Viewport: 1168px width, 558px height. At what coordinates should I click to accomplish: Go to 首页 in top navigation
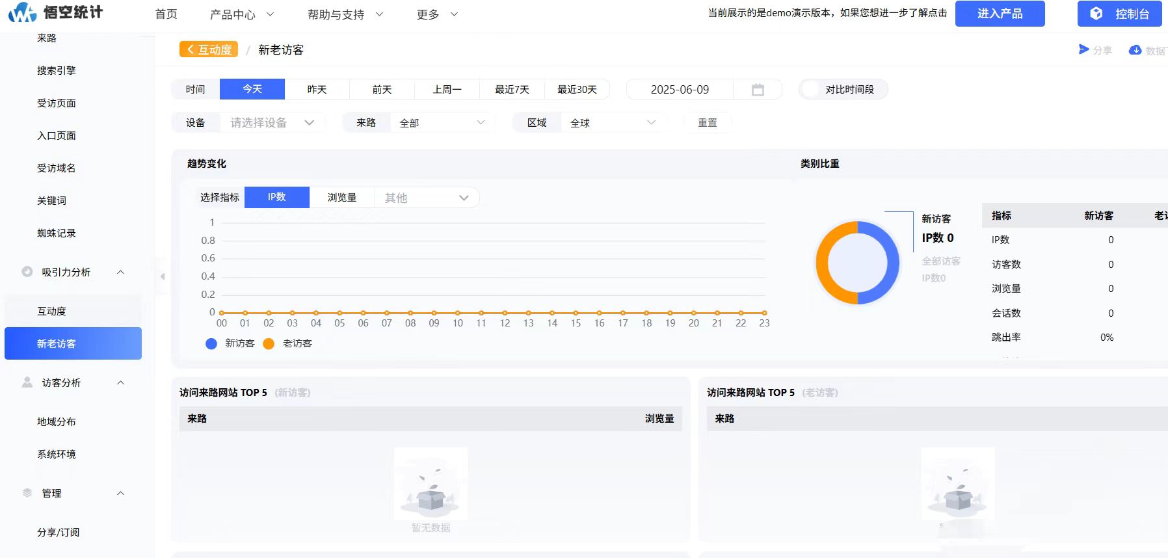pos(166,14)
